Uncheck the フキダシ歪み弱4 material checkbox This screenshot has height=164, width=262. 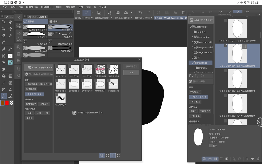[x=226, y=45]
